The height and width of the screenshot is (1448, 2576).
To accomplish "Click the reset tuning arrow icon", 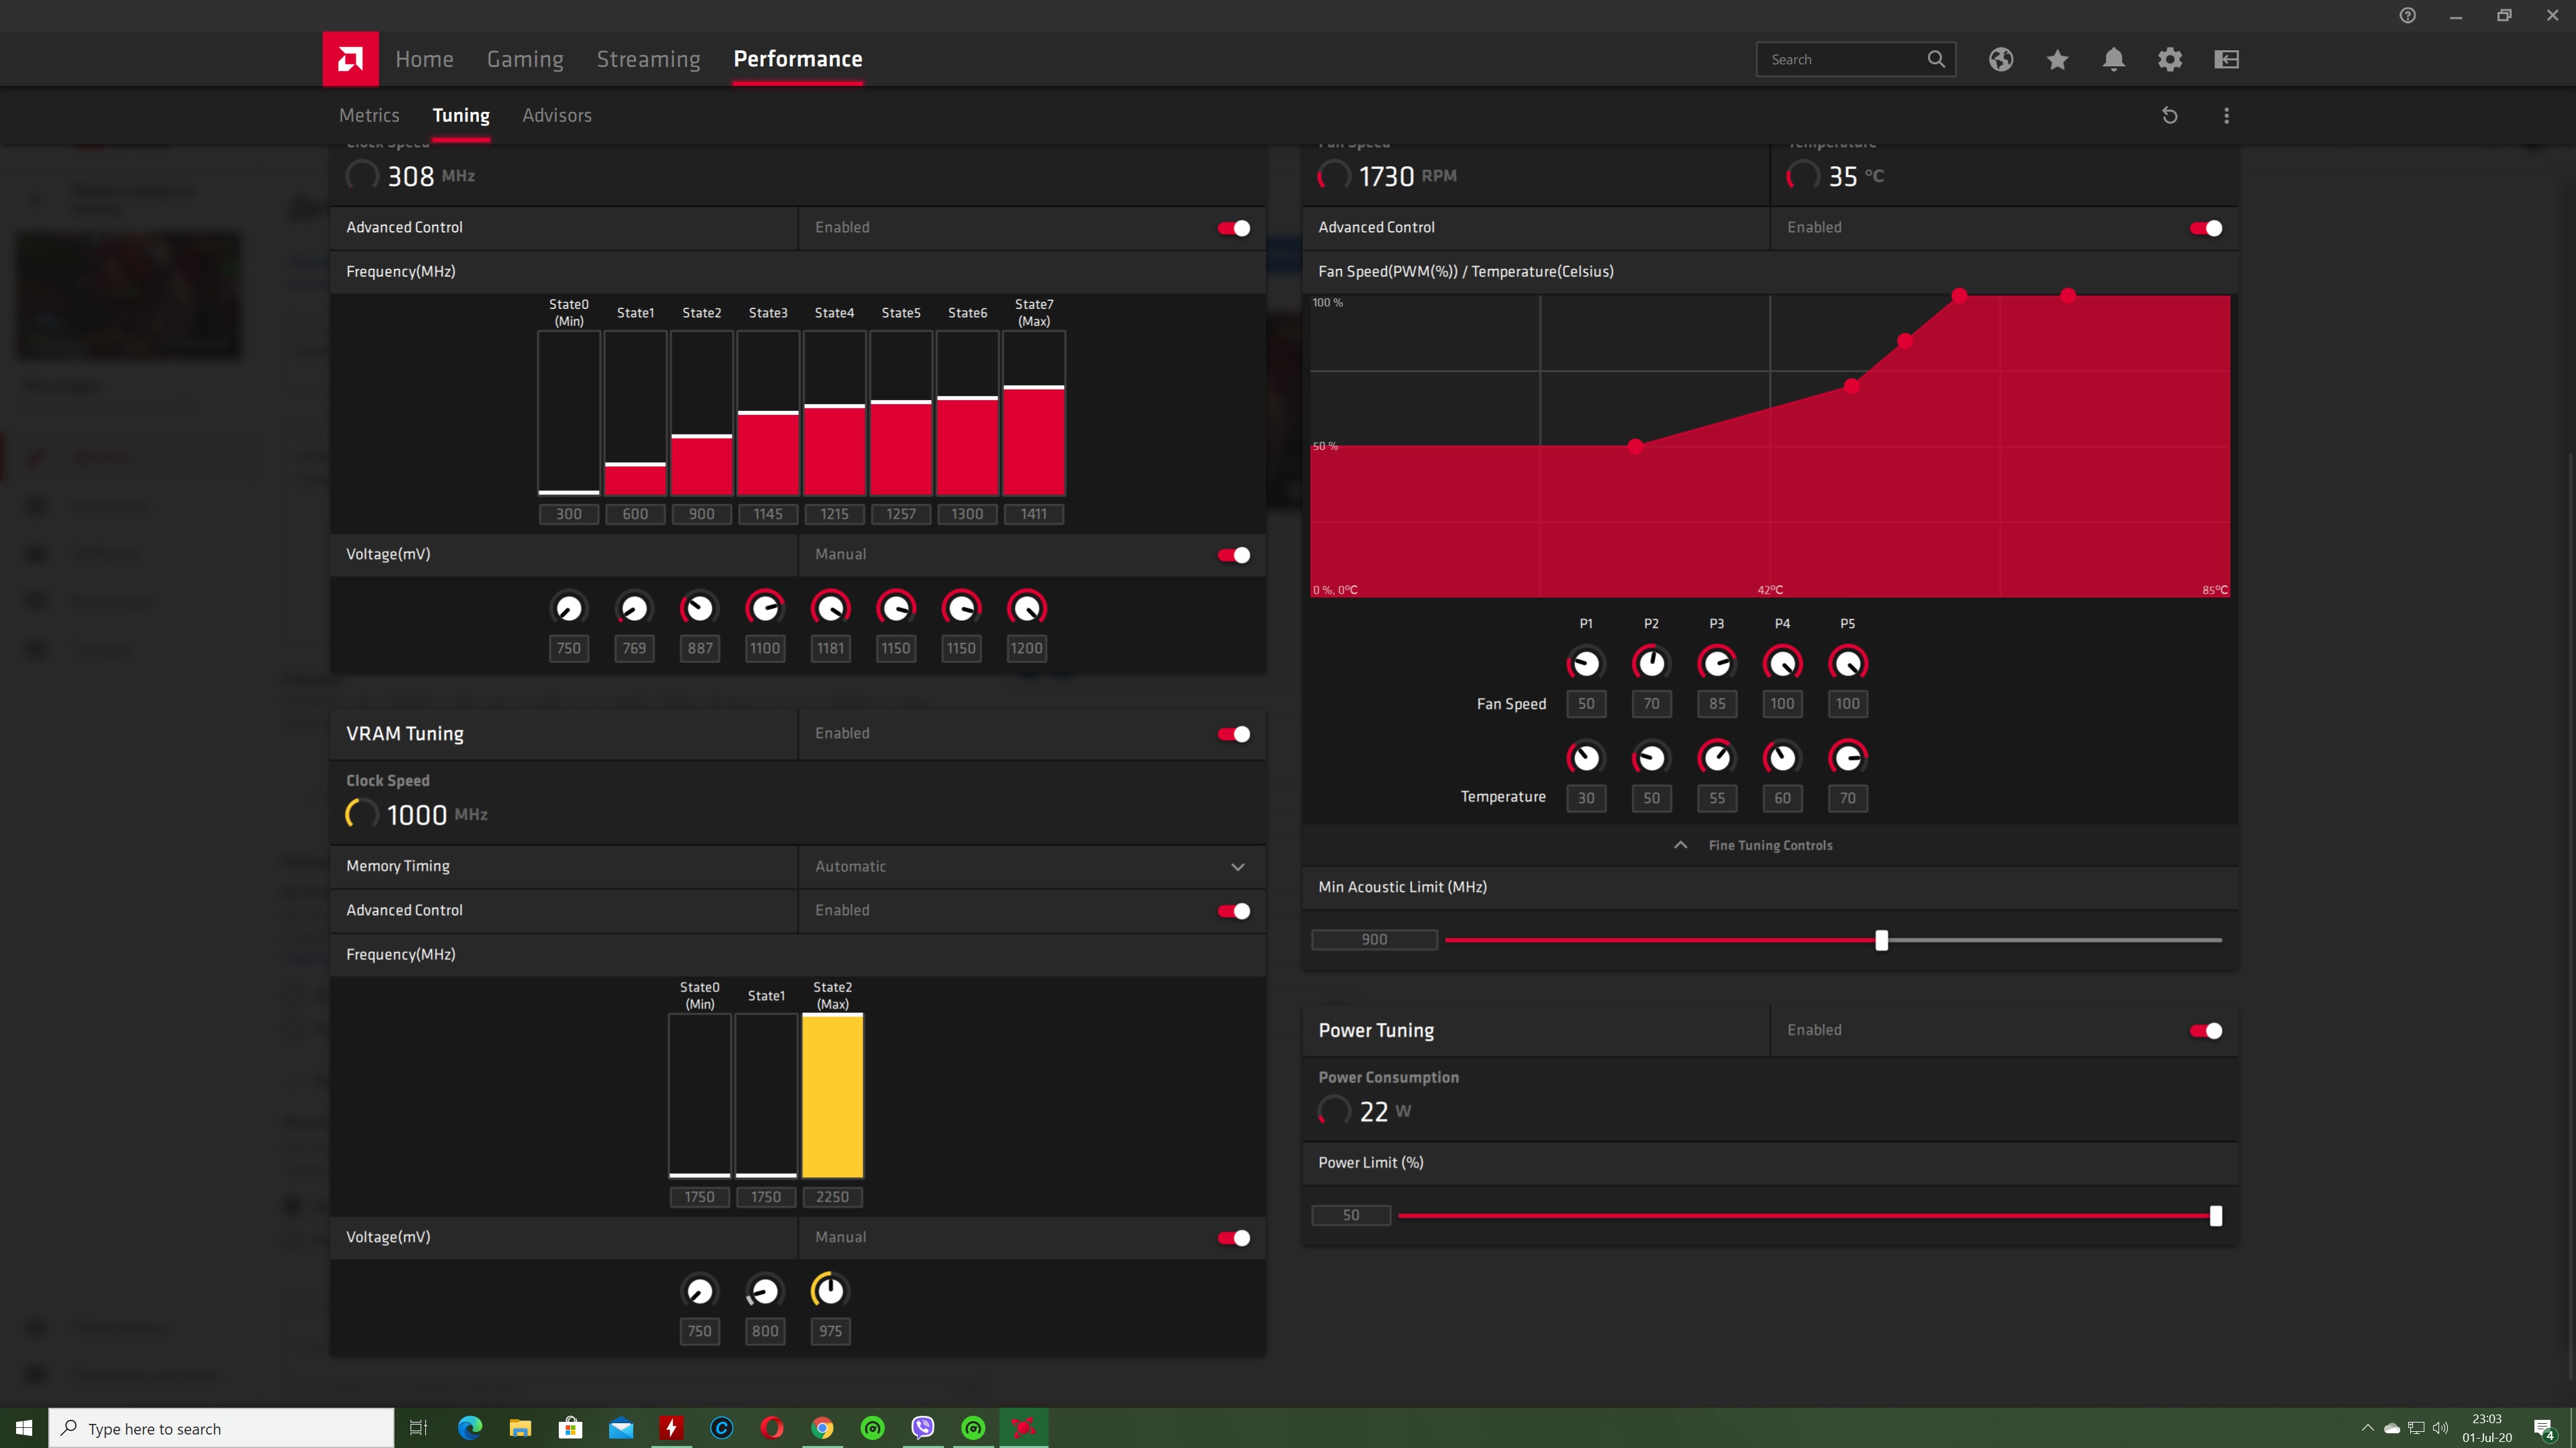I will click(2170, 116).
